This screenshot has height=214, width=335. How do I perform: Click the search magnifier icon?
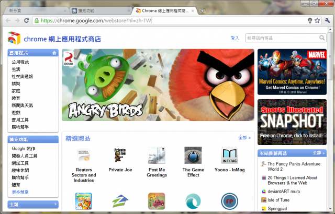click(x=322, y=38)
